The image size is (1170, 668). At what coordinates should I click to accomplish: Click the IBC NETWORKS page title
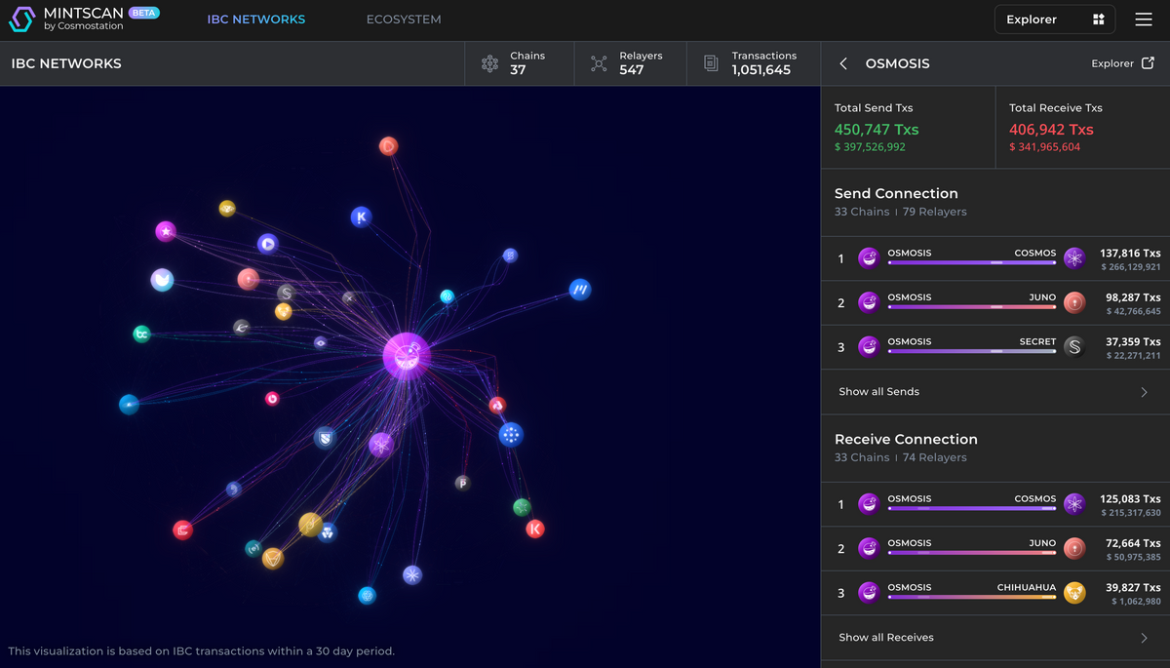point(66,63)
